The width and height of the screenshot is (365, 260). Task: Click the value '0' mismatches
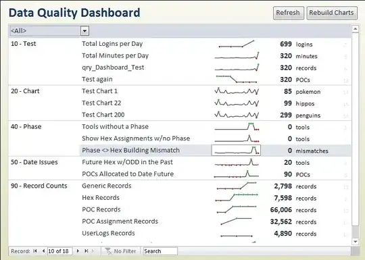tap(290, 151)
